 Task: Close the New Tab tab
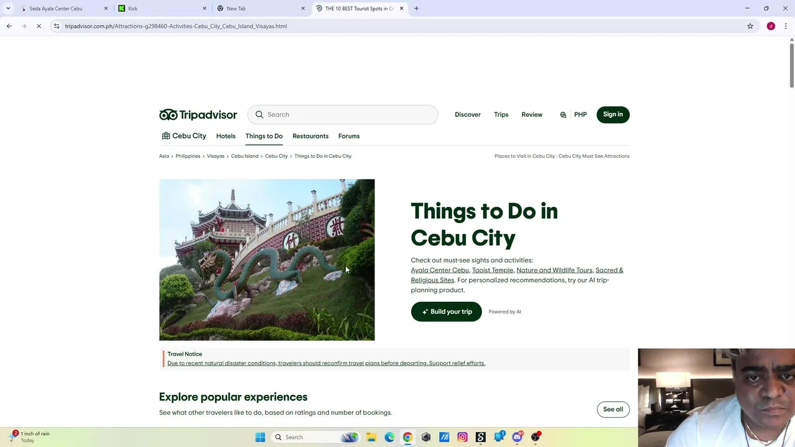(303, 9)
